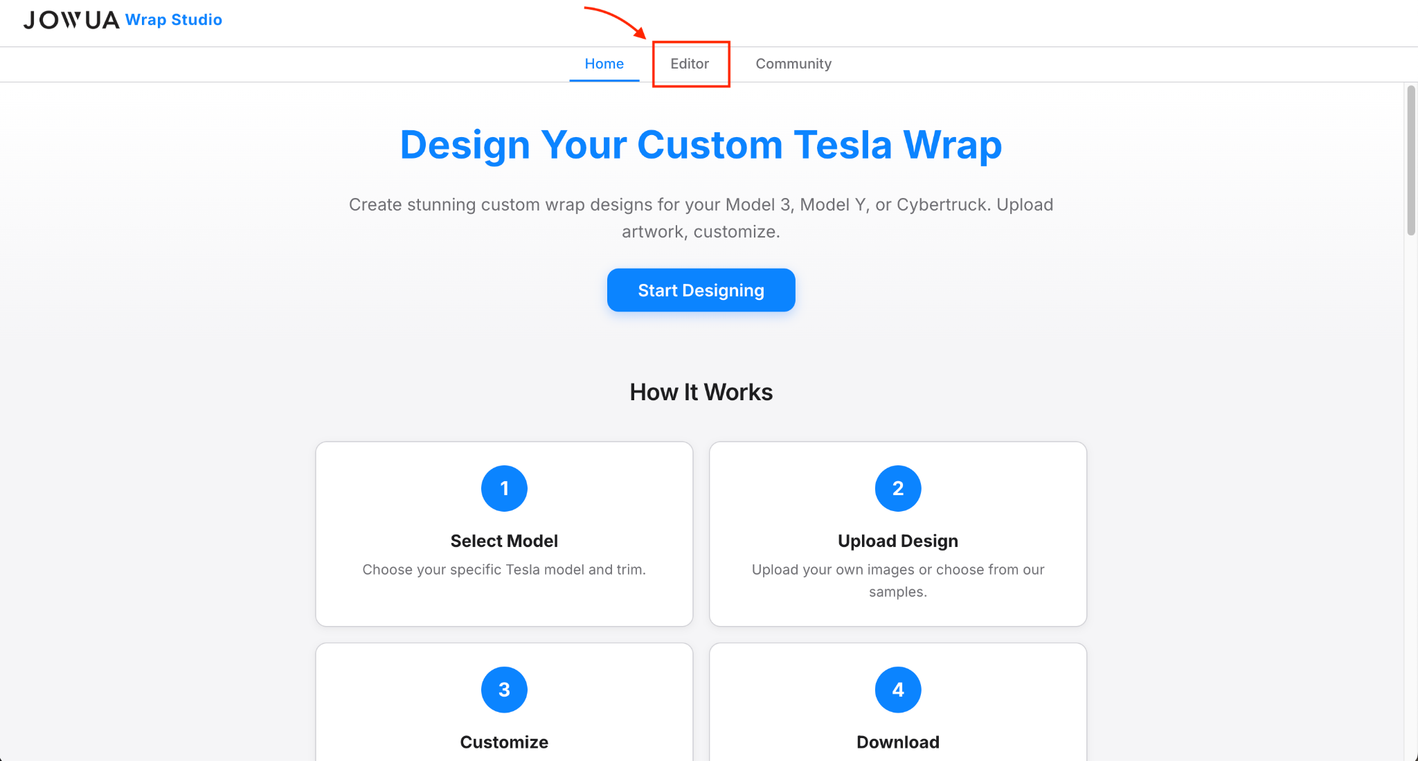The height and width of the screenshot is (761, 1418).
Task: Click the blue step 4 circle
Action: [897, 690]
